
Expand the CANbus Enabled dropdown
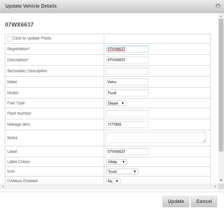(x=113, y=181)
